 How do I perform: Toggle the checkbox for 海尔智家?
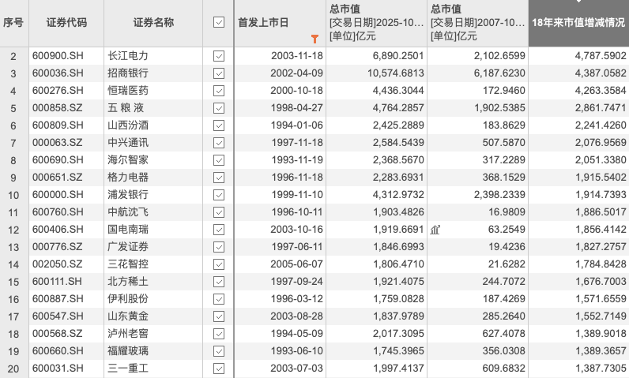(x=219, y=160)
